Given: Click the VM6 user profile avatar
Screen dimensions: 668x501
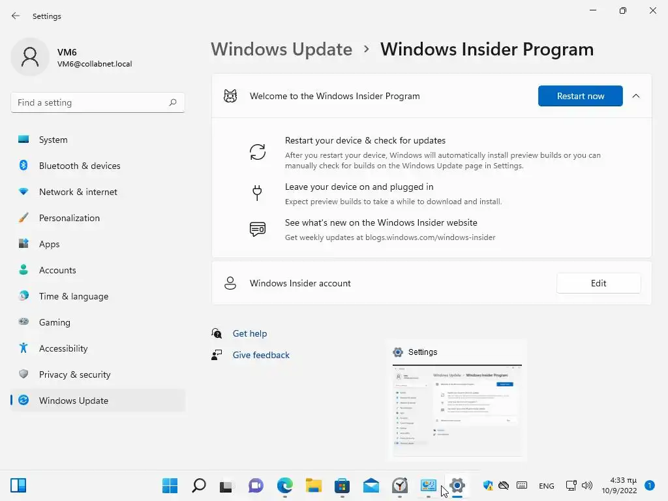Looking at the screenshot, I should pyautogui.click(x=30, y=57).
